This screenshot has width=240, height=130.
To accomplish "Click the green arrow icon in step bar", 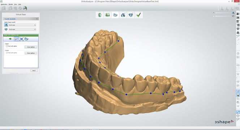I will pos(10,39).
